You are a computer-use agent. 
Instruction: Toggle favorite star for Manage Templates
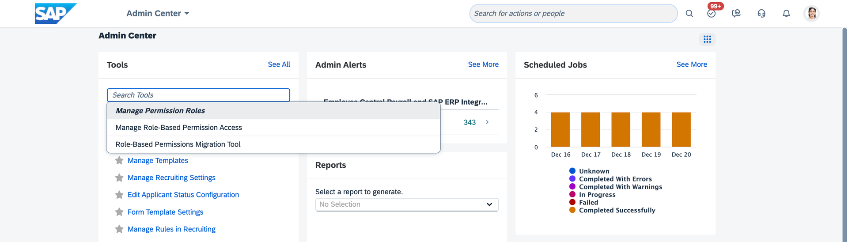119,160
